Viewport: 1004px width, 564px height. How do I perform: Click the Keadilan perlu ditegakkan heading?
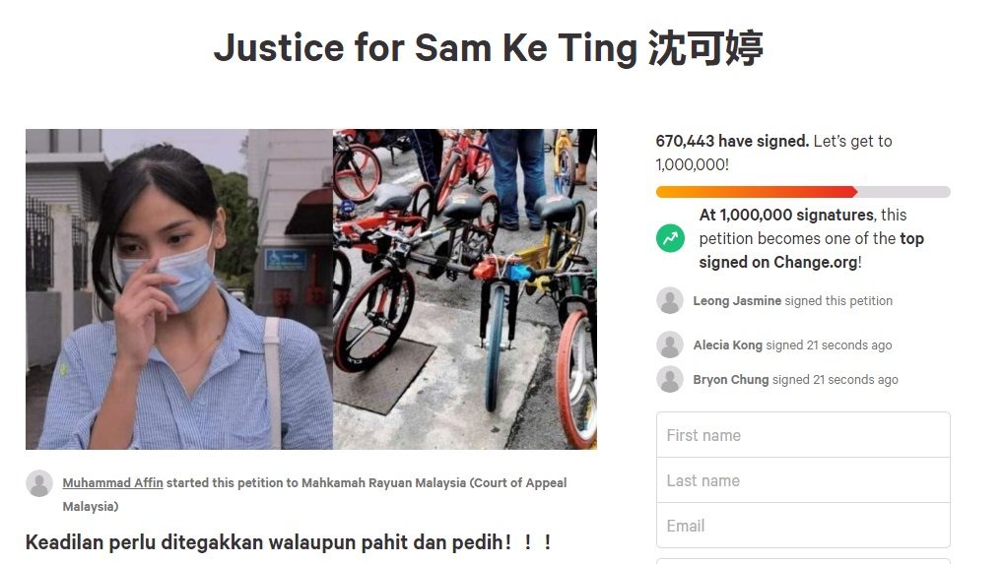tap(289, 542)
